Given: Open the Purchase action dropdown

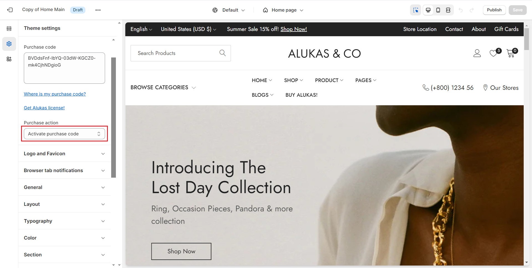Looking at the screenshot, I should pos(64,134).
